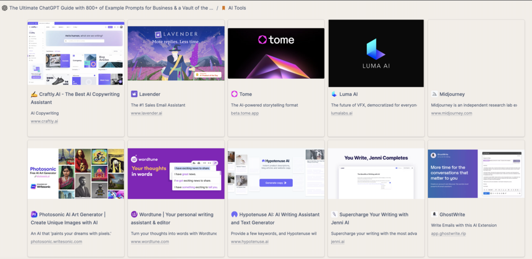This screenshot has width=532, height=259.
Task: Open the Ultimate ChatGPT Guide breadcrumb page
Action: click(x=111, y=8)
